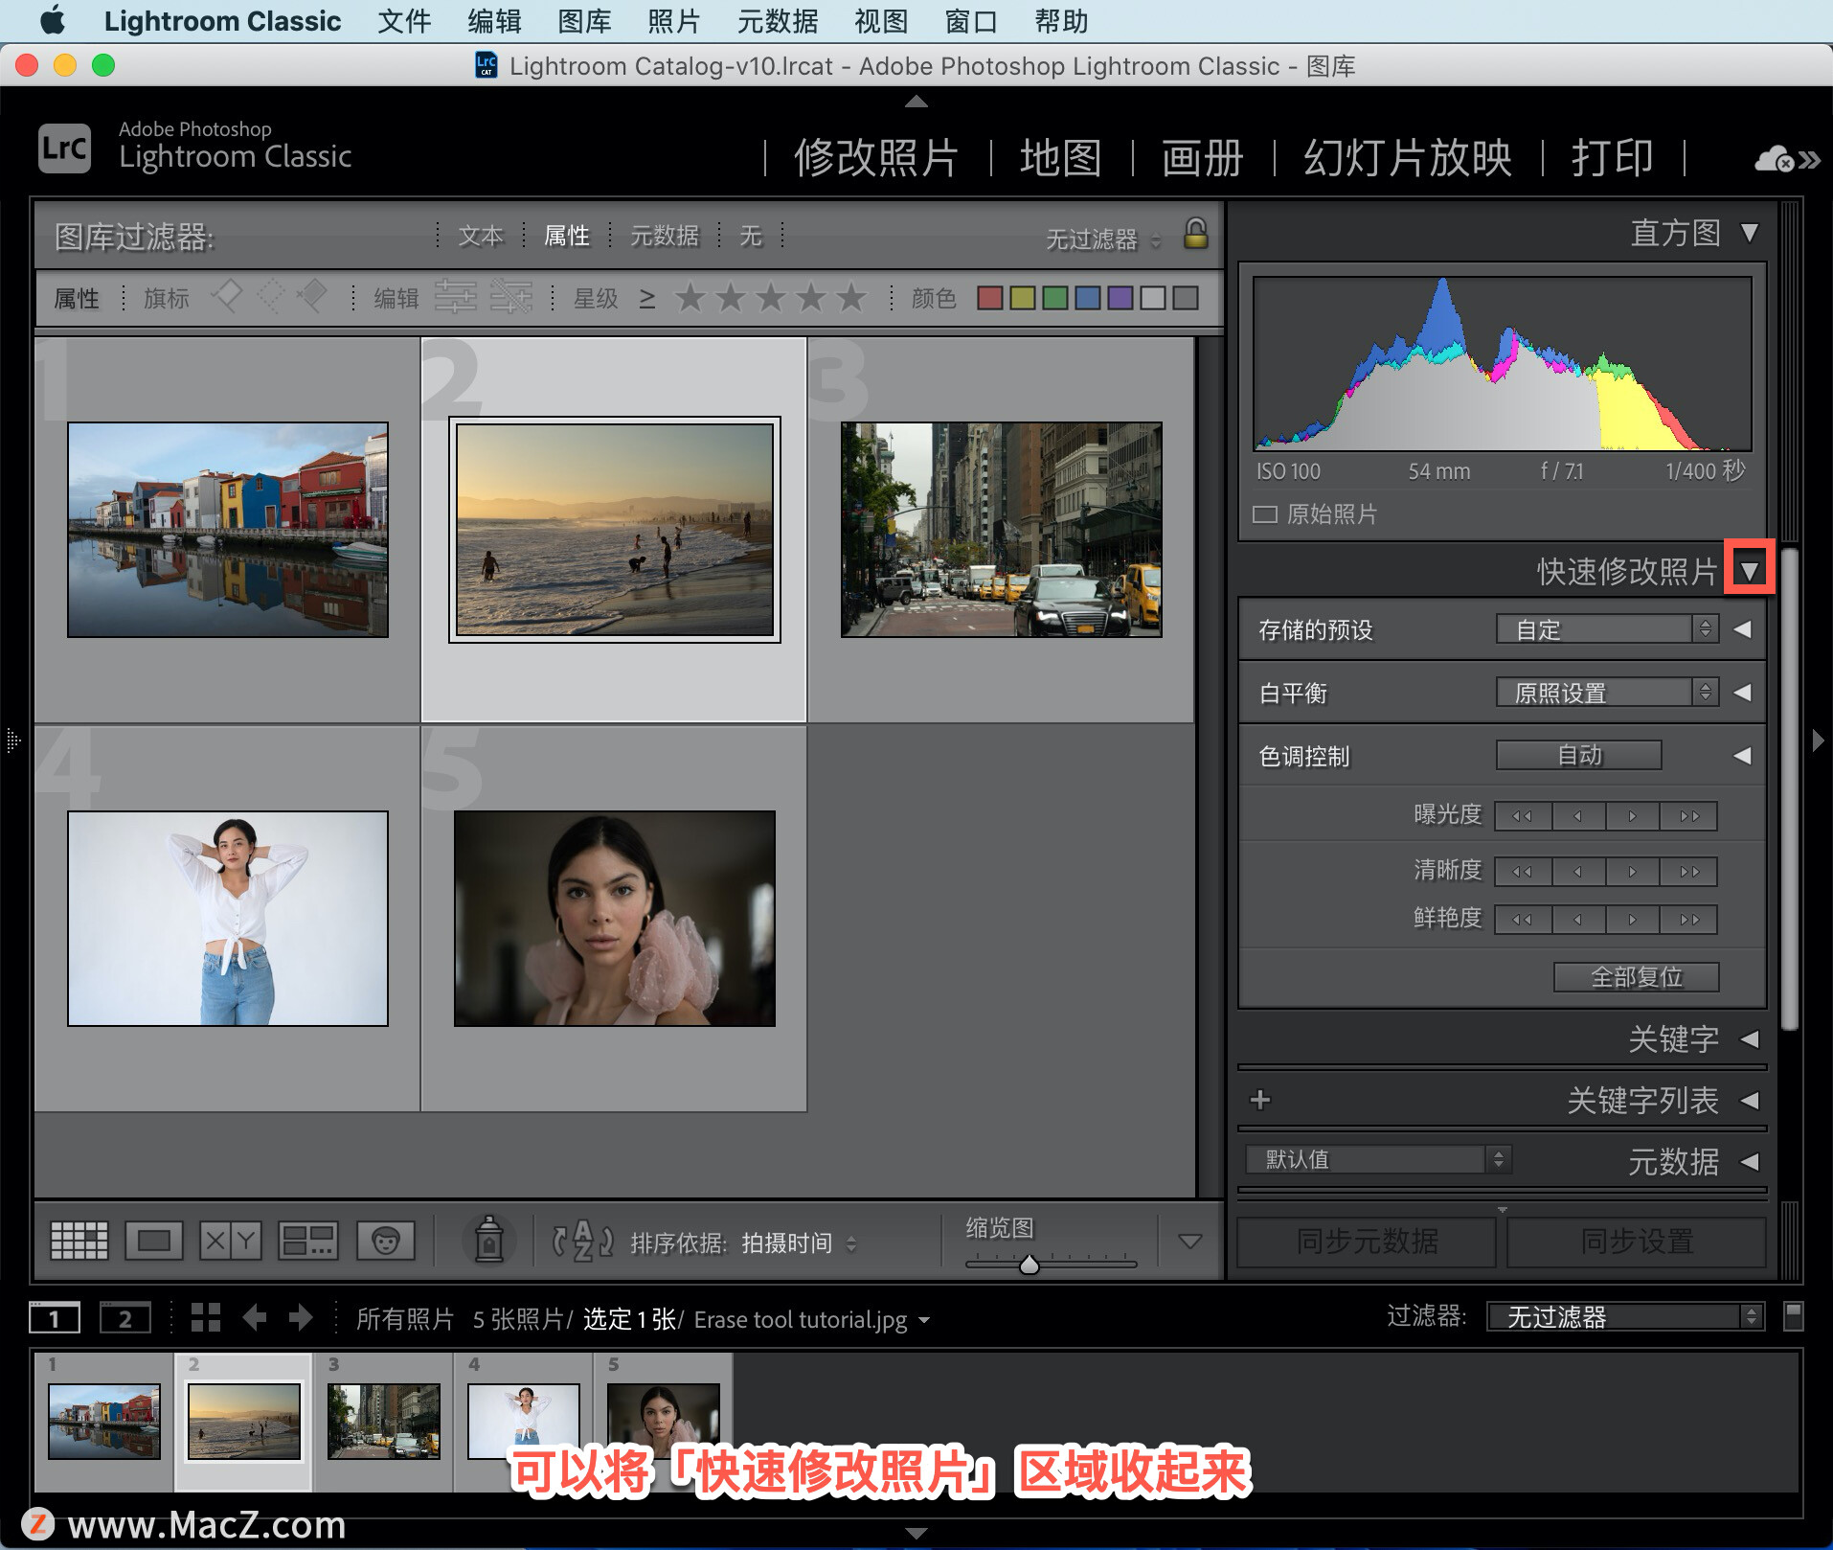This screenshot has width=1833, height=1550.
Task: Toggle the 属性 filter mode
Action: point(567,236)
